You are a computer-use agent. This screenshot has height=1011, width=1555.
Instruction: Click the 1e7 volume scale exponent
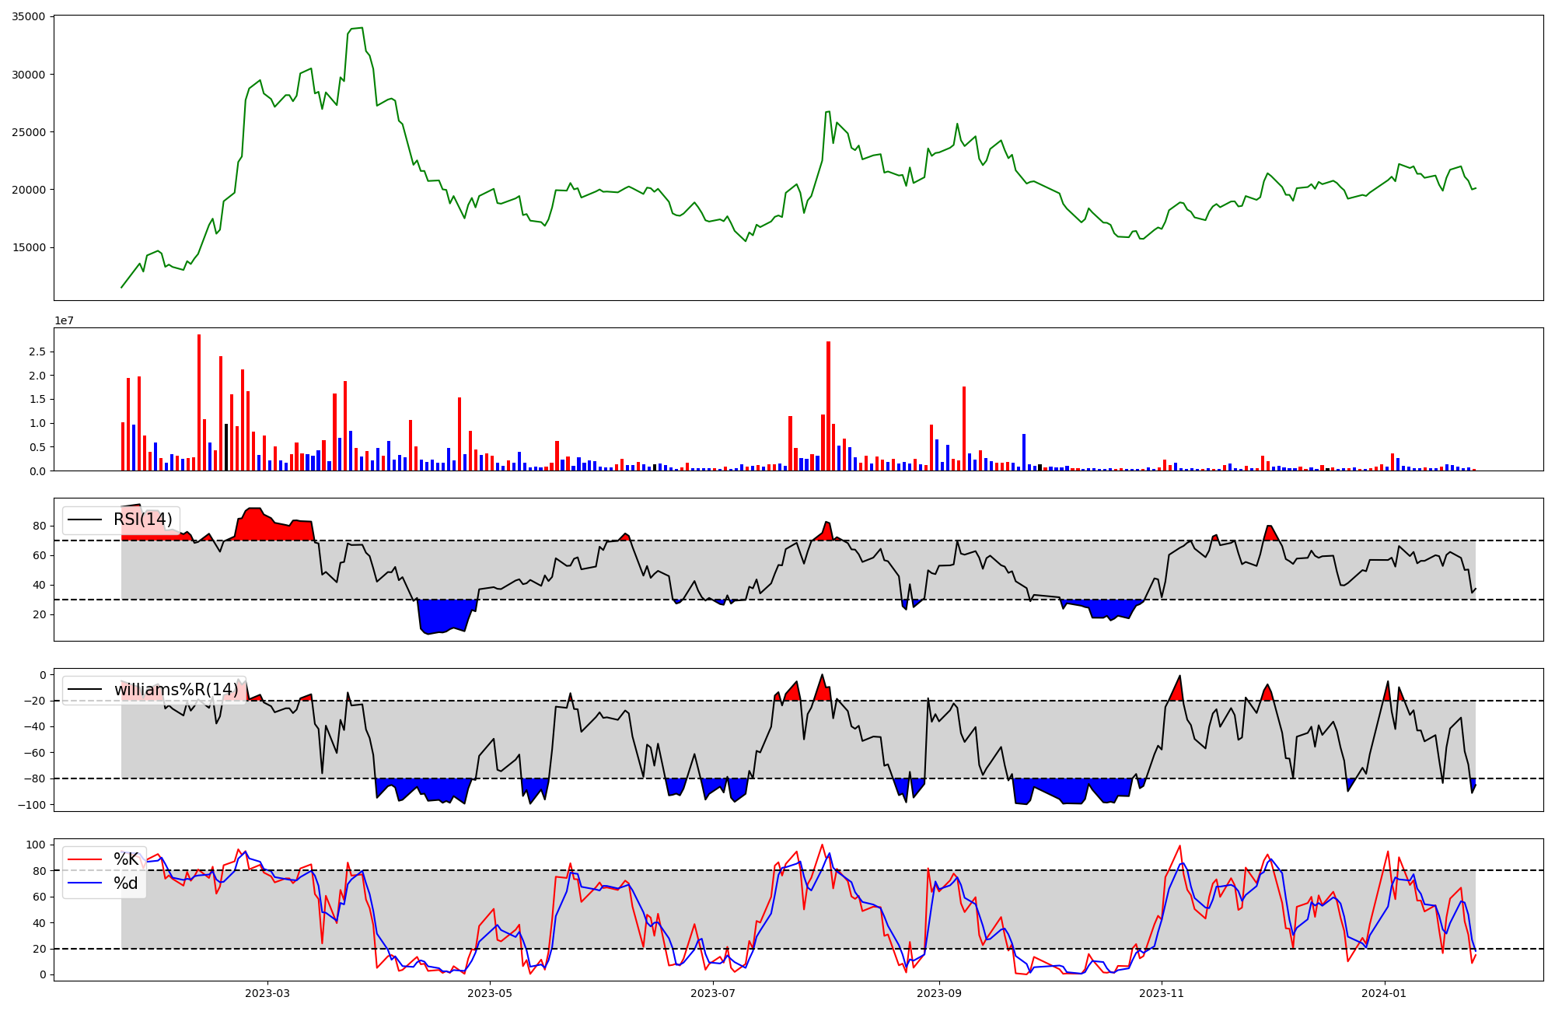click(64, 320)
